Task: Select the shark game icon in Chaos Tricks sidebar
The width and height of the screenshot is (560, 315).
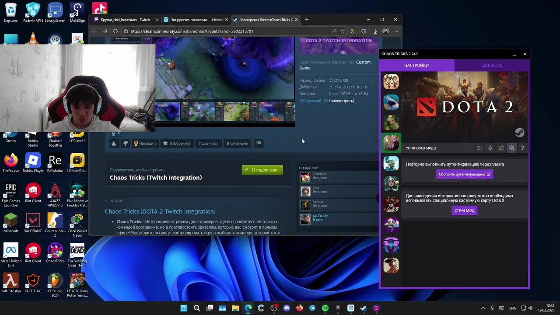Action: pyautogui.click(x=391, y=102)
